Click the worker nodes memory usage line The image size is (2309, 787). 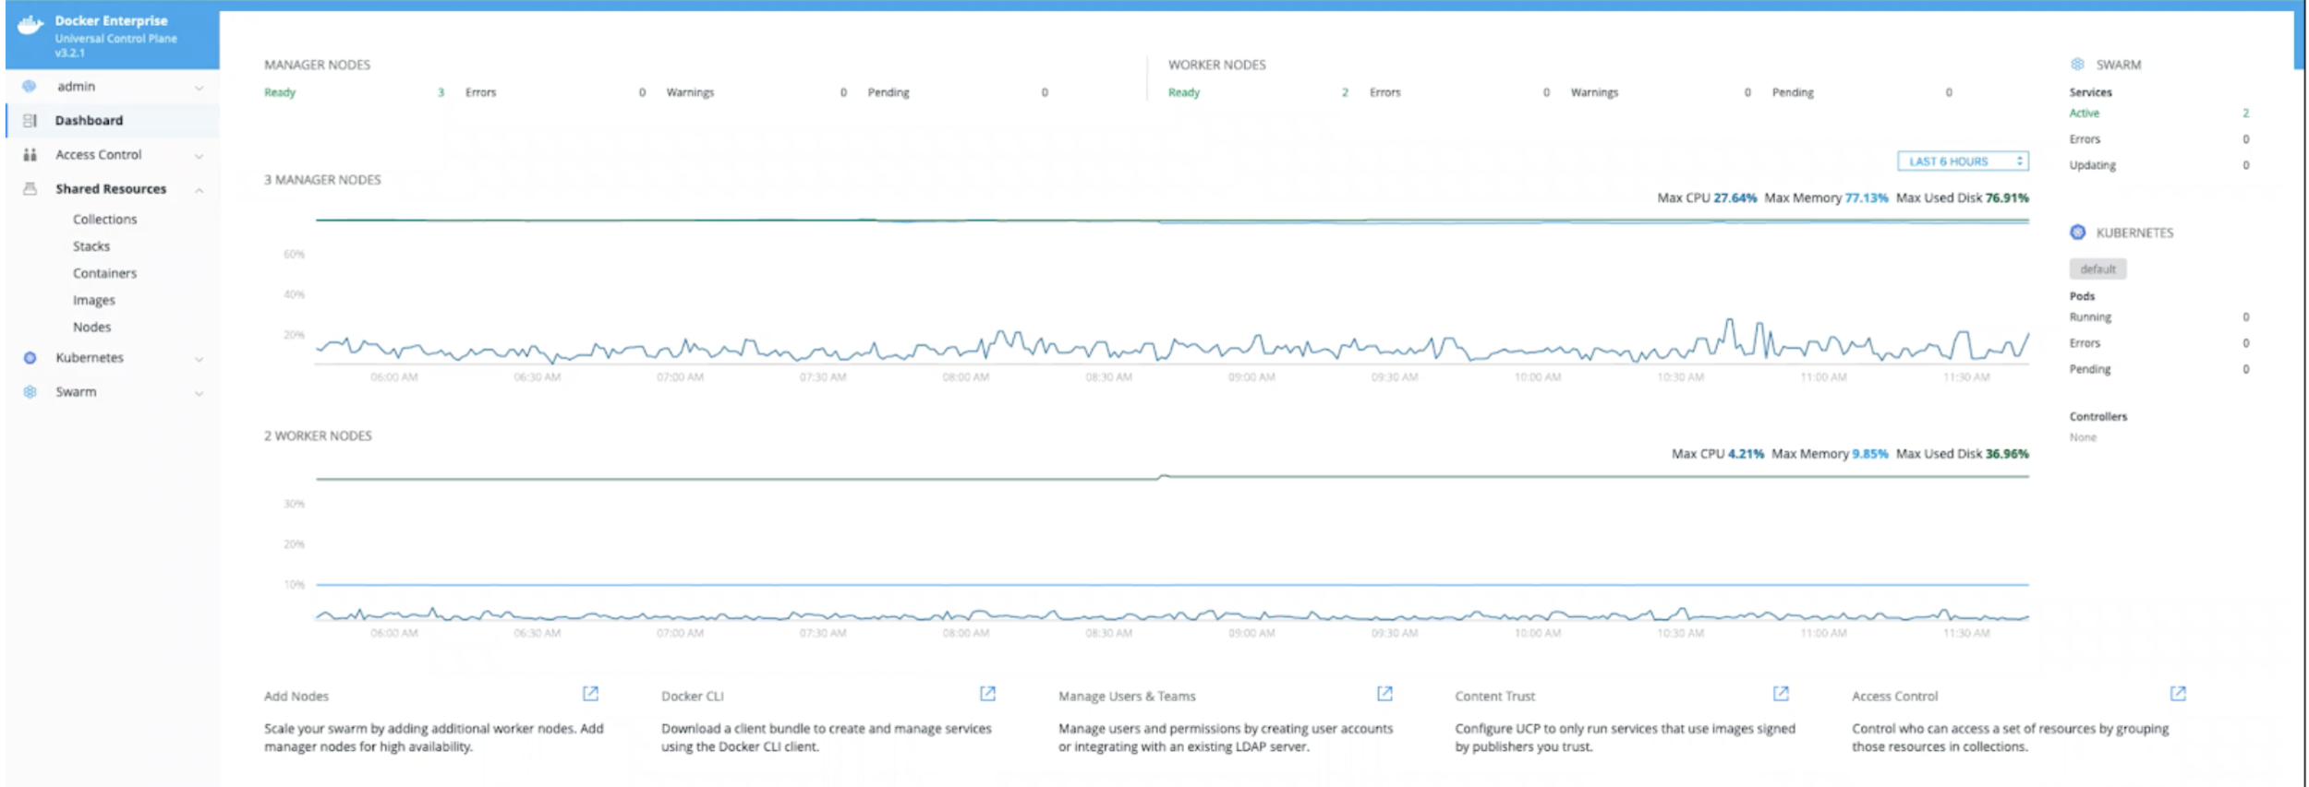tap(1172, 584)
